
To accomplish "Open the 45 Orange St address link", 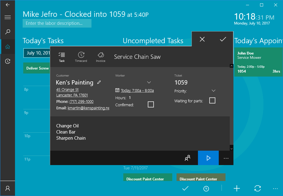I will [x=67, y=90].
